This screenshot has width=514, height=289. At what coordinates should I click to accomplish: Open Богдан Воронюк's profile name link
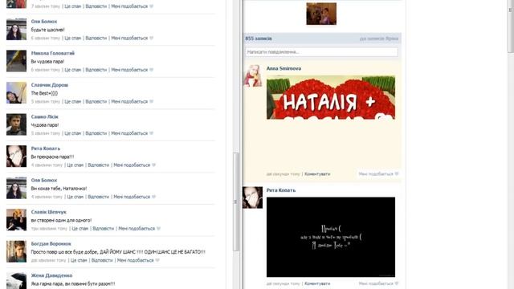pyautogui.click(x=51, y=244)
